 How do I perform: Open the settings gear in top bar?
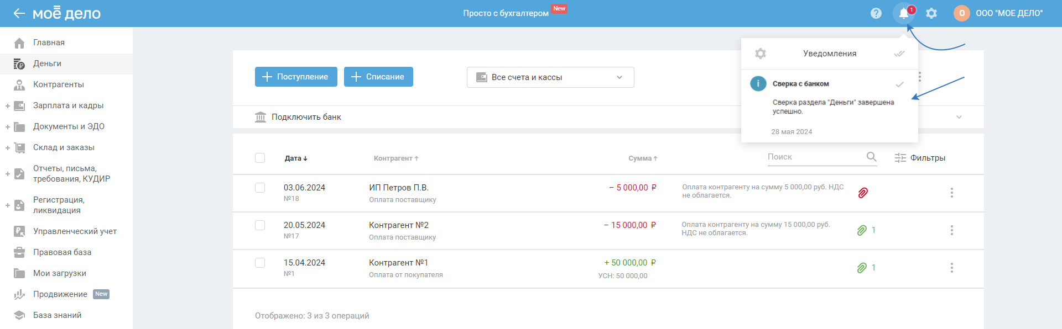click(x=931, y=13)
